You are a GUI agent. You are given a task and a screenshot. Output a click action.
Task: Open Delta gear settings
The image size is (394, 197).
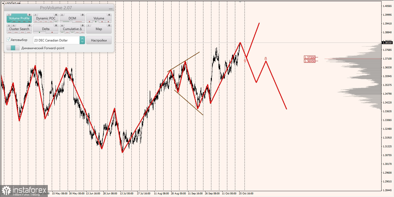(x=56, y=25)
